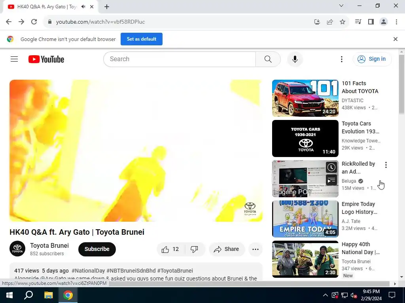Close the HK40 Q&A tab
This screenshot has height=303, width=405.
tap(92, 7)
